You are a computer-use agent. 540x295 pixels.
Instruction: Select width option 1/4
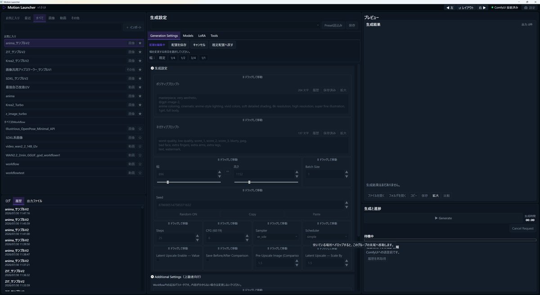pos(173,58)
